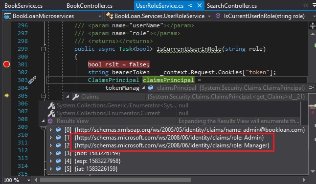316x184 pixels.
Task: Pin the claimsPrincipal data tip to source
Action: [x=312, y=88]
